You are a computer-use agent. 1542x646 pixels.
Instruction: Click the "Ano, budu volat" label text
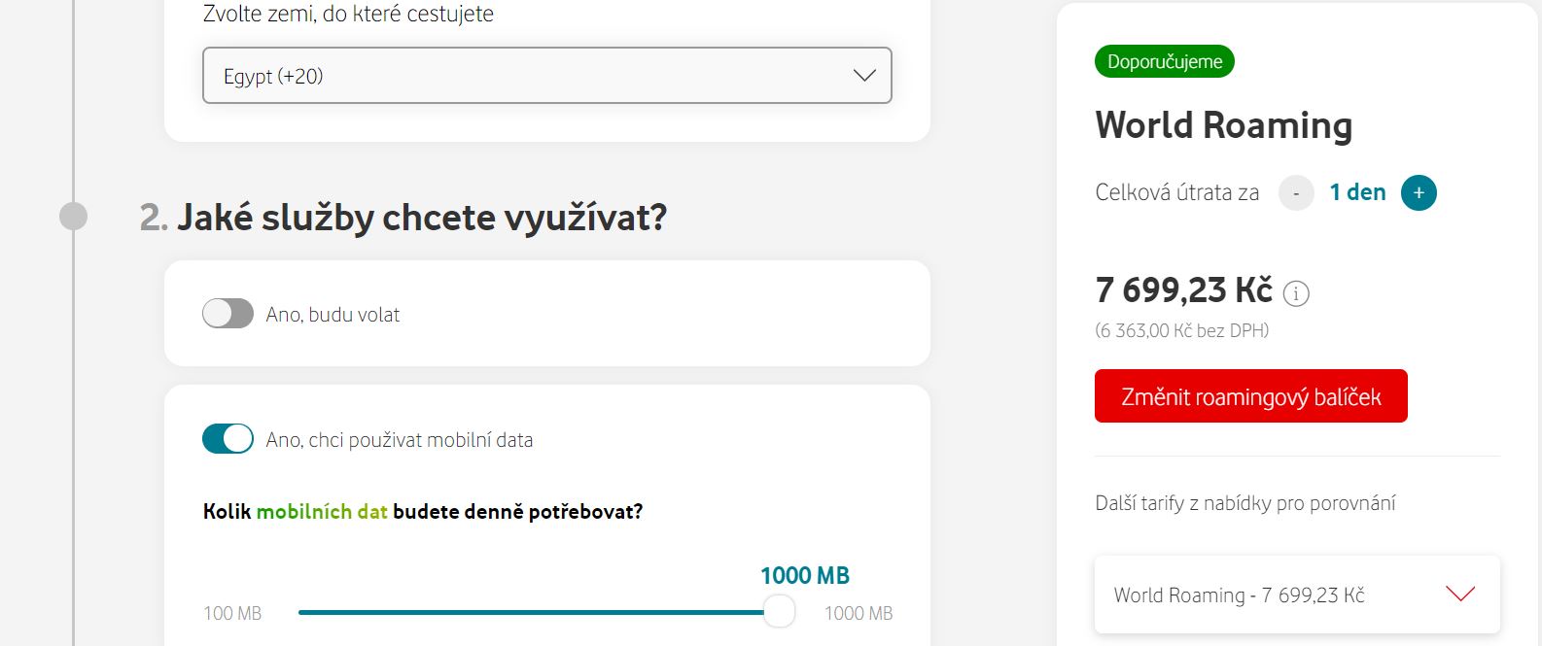[333, 315]
